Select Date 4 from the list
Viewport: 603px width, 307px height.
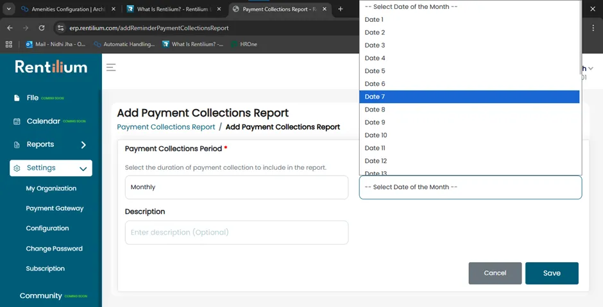(x=469, y=58)
